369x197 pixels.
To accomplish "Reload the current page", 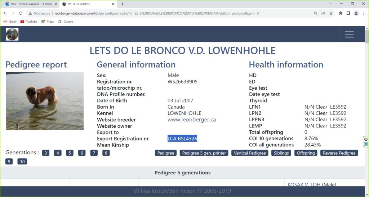I will pos(21,13).
